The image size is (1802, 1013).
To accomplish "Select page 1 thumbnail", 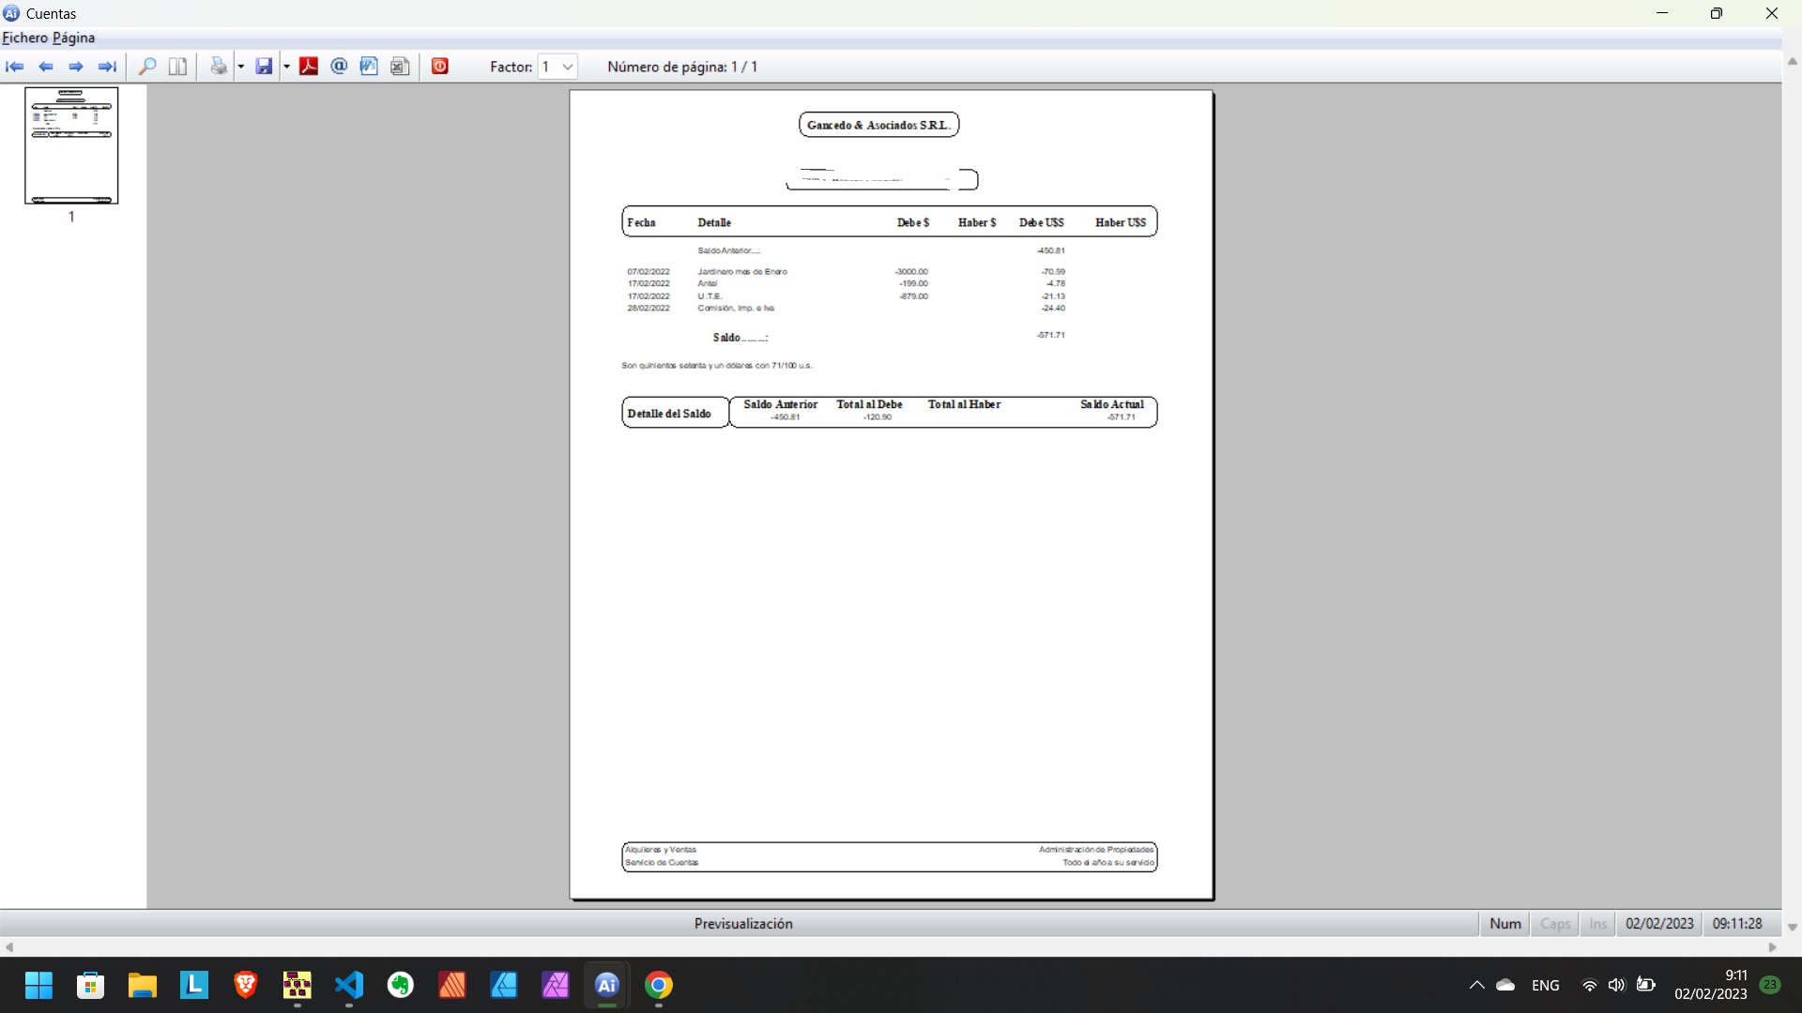I will 71,145.
